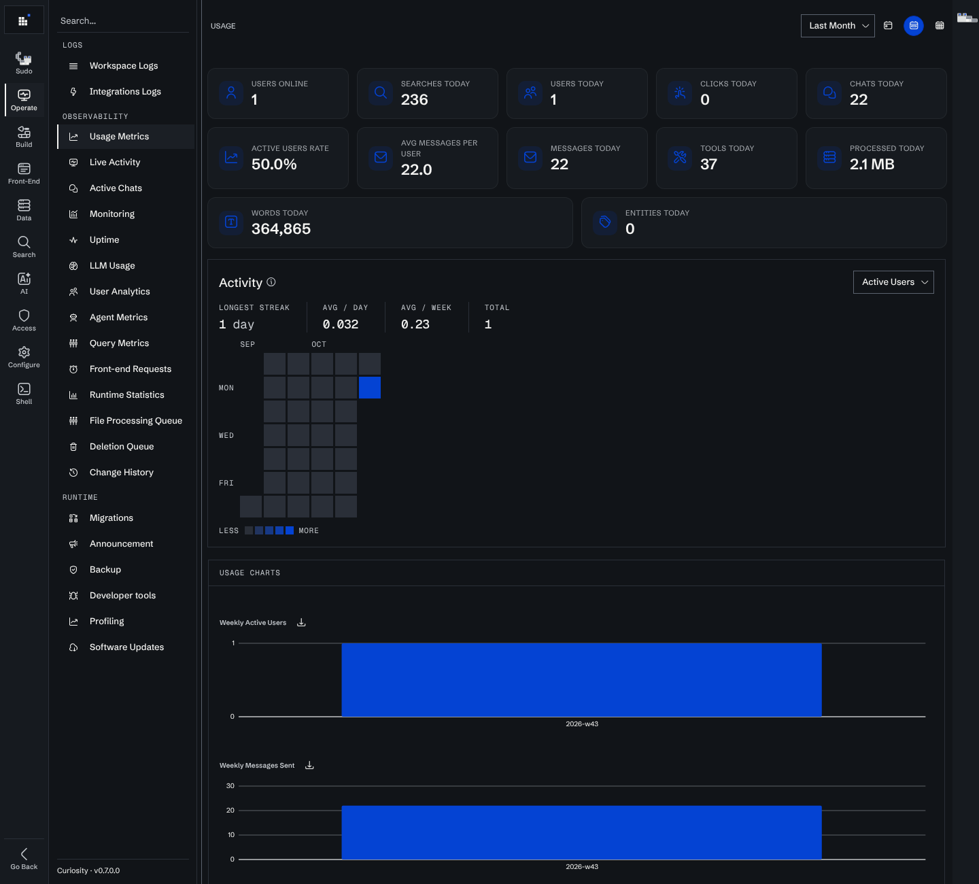Switch to daily calendar granularity

pyautogui.click(x=888, y=25)
